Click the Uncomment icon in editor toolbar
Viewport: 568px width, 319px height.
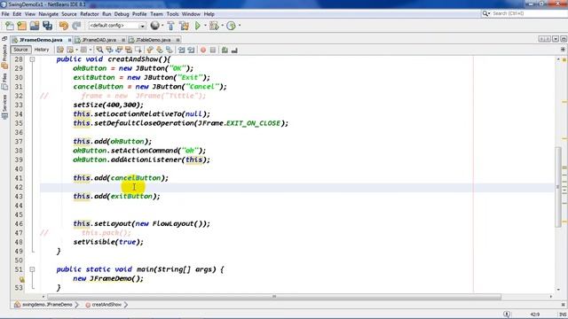(x=234, y=50)
